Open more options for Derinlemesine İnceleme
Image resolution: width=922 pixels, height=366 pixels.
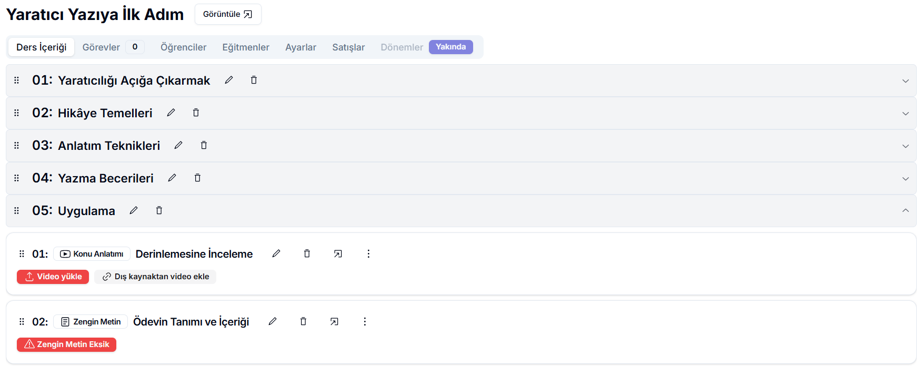(368, 254)
